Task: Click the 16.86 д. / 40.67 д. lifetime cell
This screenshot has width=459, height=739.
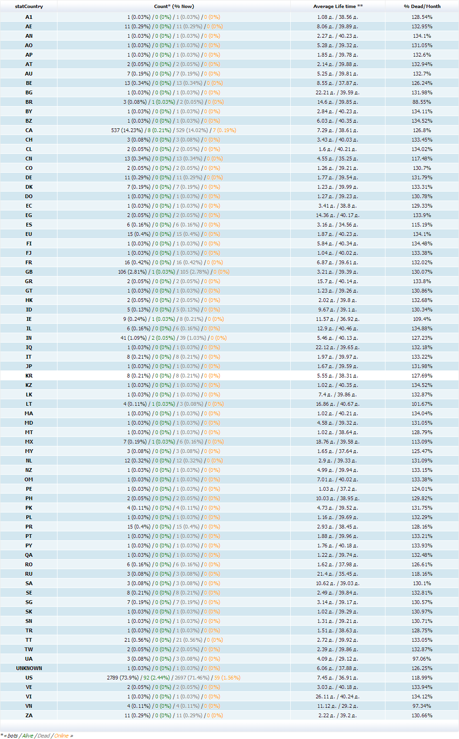Action: coord(337,404)
